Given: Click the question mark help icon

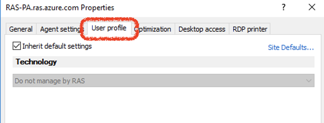Looking at the screenshot, I should [284, 8].
